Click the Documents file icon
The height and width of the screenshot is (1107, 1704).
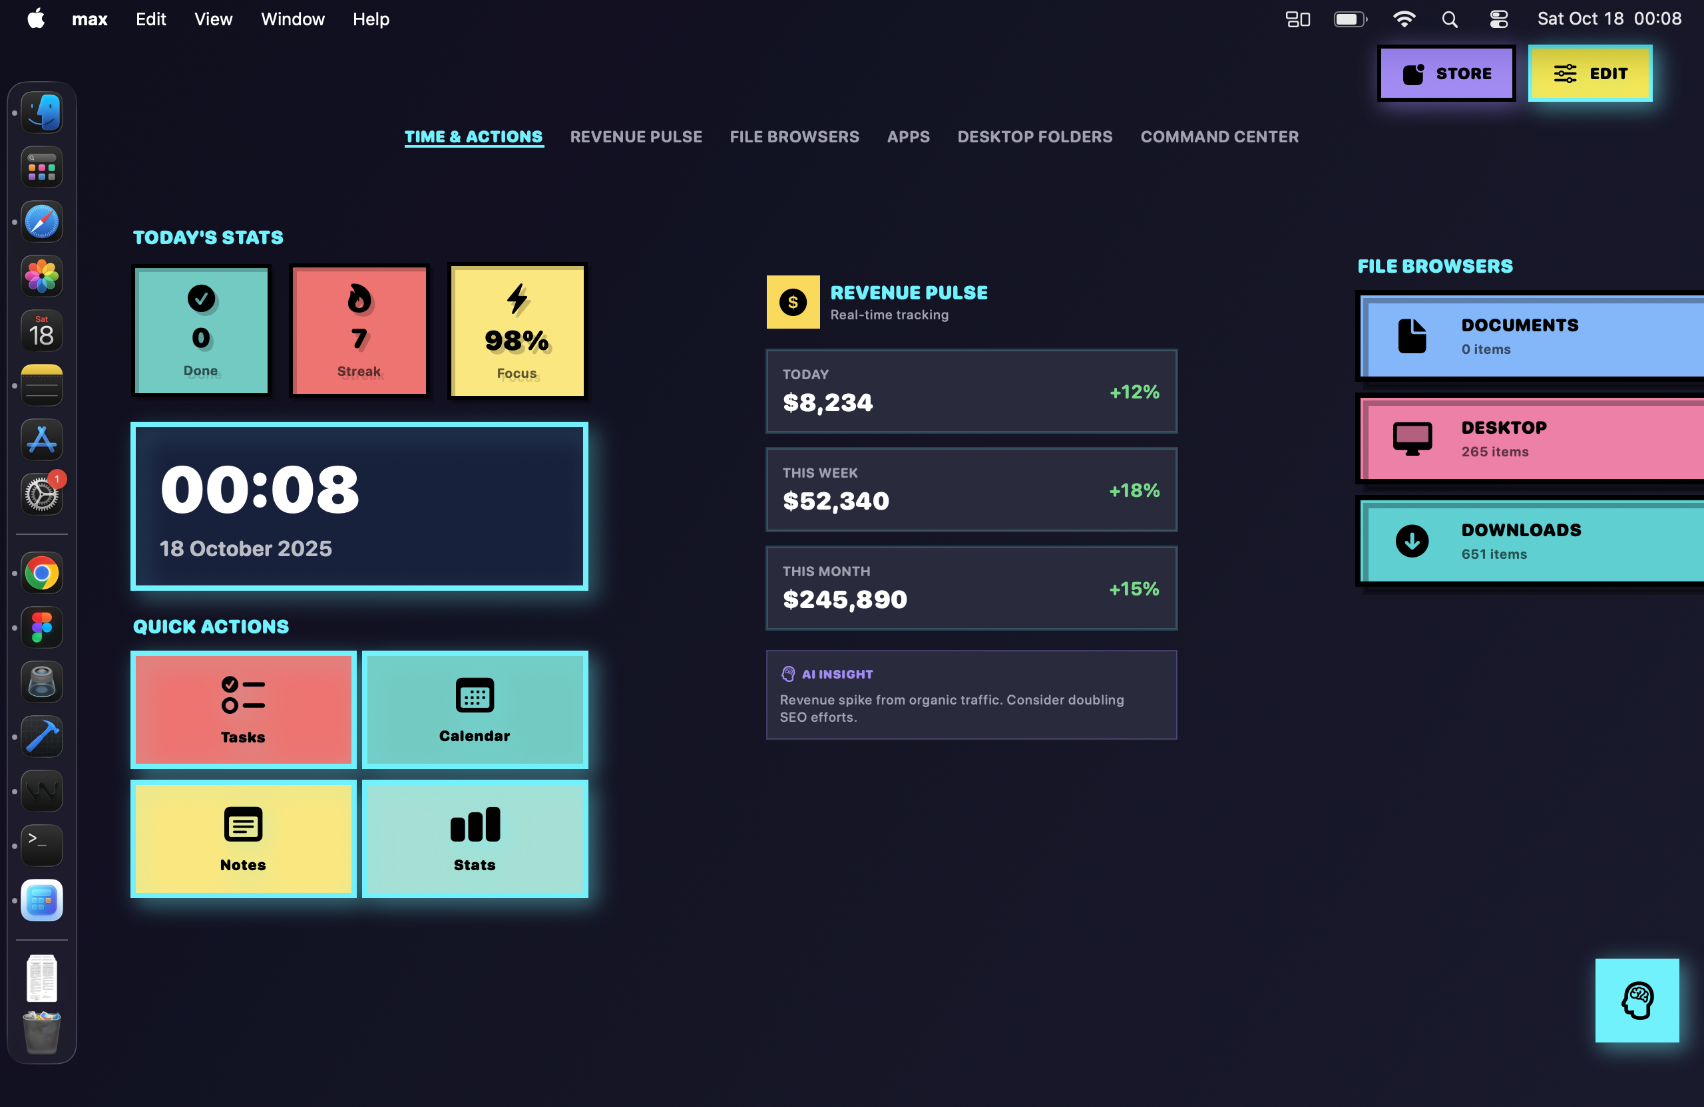[1411, 335]
